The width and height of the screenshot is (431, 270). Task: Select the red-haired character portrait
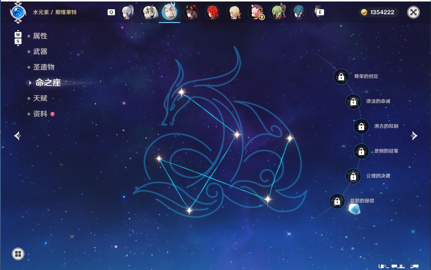click(213, 12)
